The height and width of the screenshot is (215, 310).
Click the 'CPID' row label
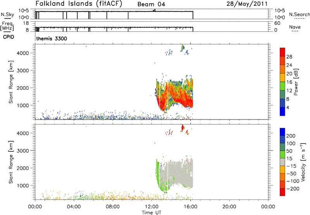[x=9, y=37]
